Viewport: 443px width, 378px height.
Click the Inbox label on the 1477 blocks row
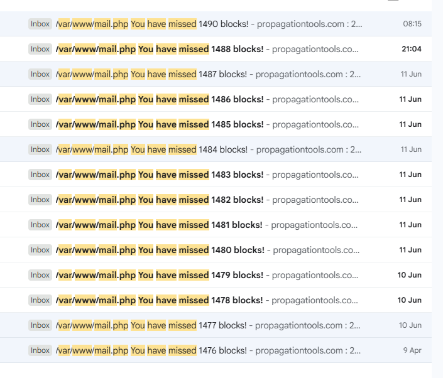pyautogui.click(x=40, y=325)
